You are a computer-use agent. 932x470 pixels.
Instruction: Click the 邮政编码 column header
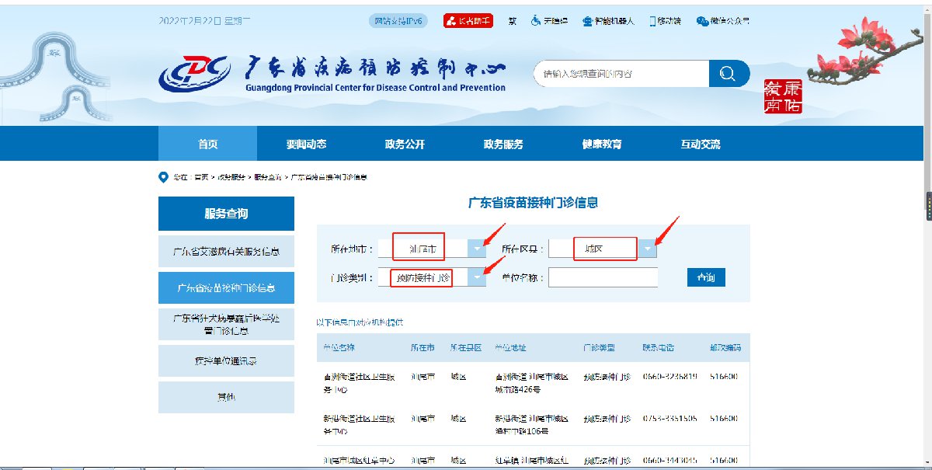[x=725, y=348]
